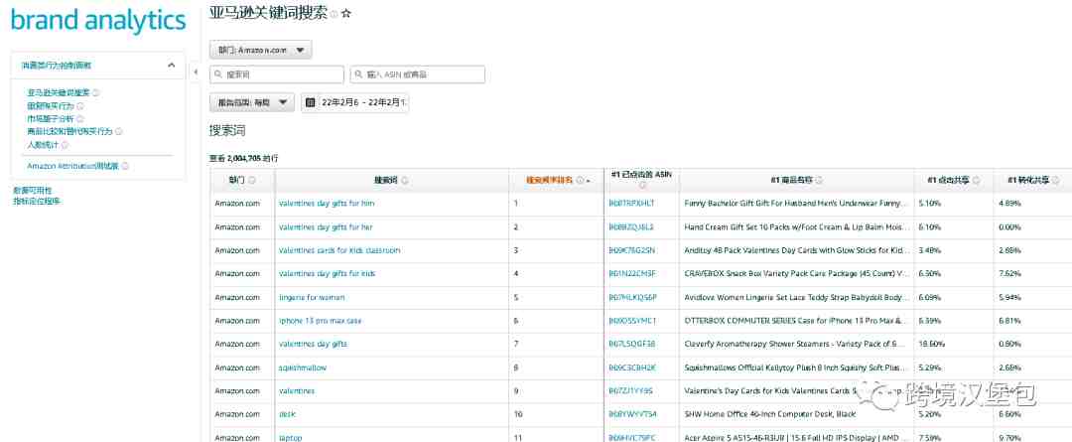Screen dimensions: 1072x442
Task: Open the ASIN link in the rank 5 row
Action: (x=632, y=298)
